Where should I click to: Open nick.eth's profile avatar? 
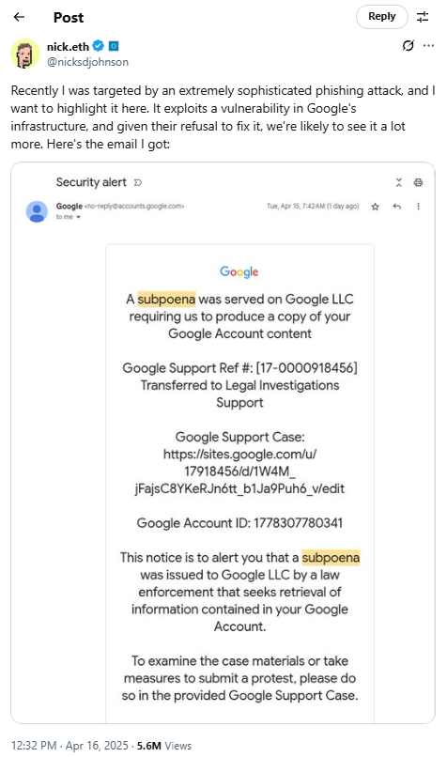[25, 54]
